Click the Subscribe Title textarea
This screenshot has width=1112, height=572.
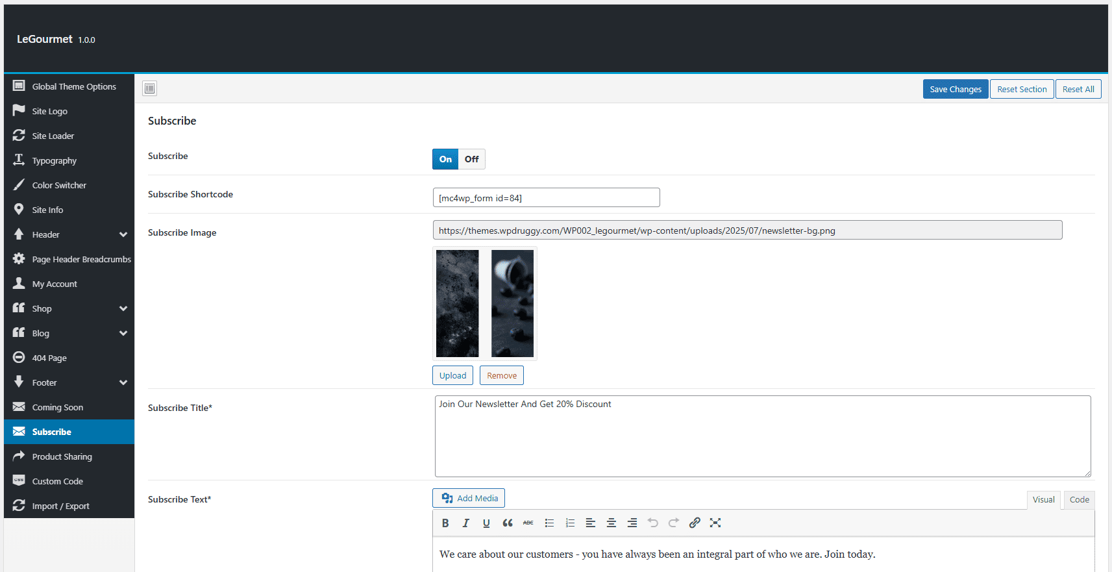click(x=763, y=436)
